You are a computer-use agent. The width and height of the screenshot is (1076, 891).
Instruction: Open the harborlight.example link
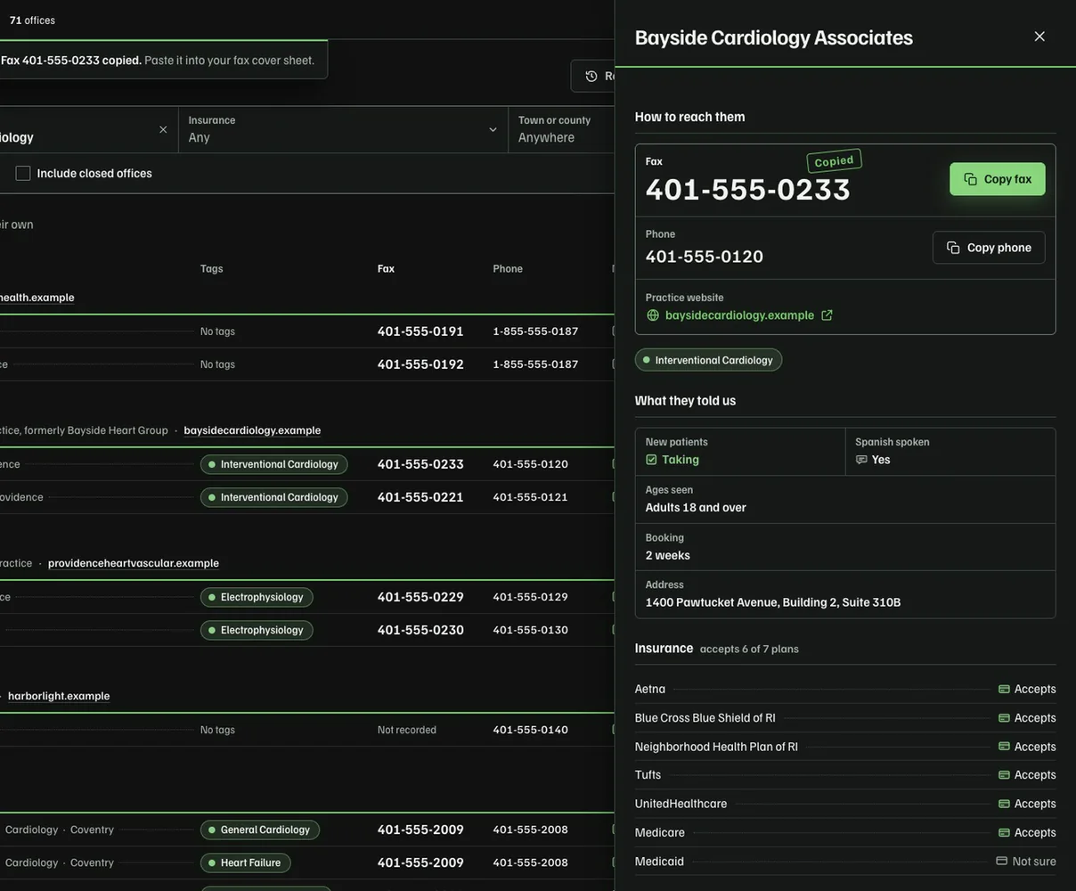point(59,696)
